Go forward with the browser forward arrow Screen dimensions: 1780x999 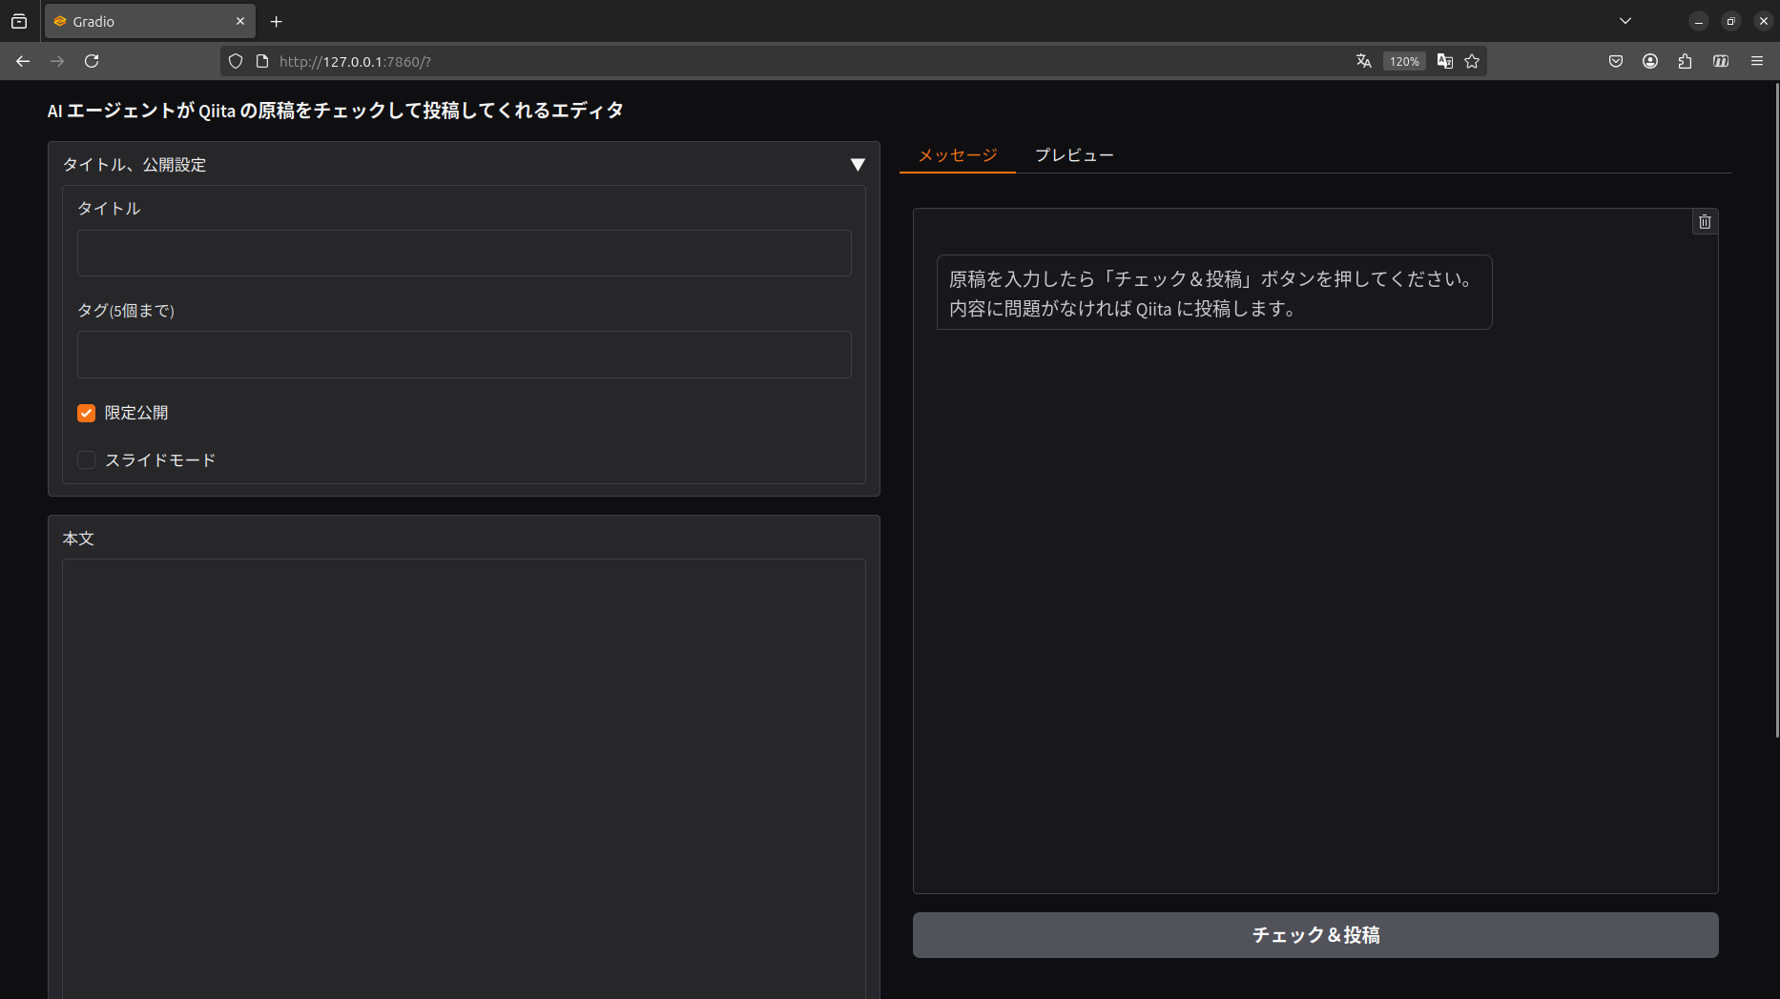tap(57, 61)
